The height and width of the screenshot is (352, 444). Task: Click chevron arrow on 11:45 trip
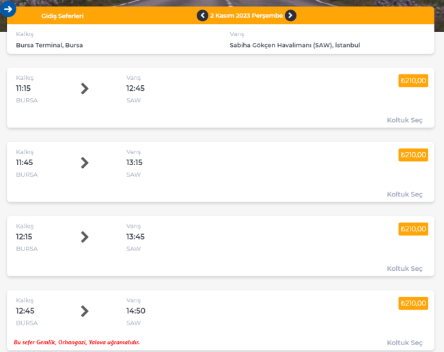click(x=85, y=163)
